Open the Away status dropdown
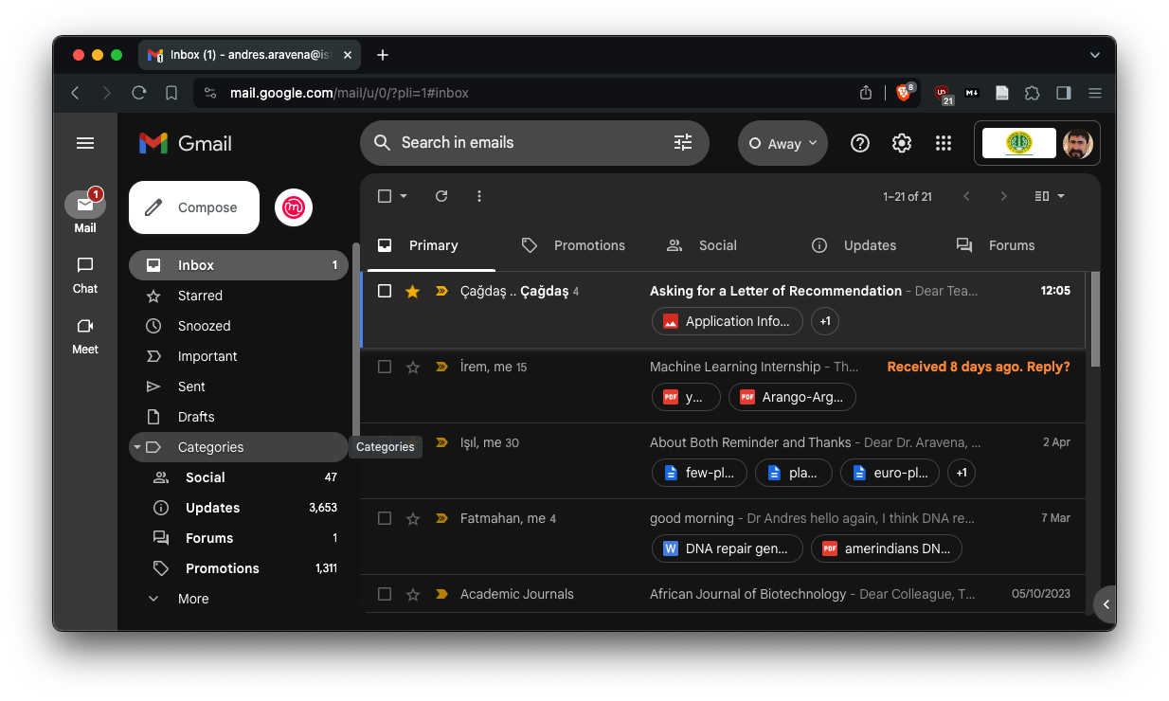Viewport: 1169px width, 701px height. tap(782, 143)
